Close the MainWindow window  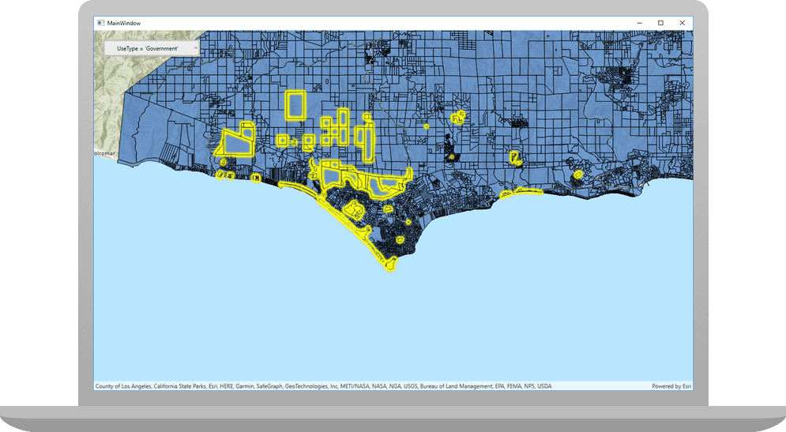(x=683, y=23)
